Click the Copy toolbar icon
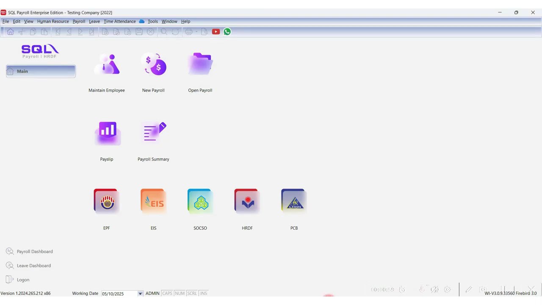The width and height of the screenshot is (542, 305). [x=33, y=32]
